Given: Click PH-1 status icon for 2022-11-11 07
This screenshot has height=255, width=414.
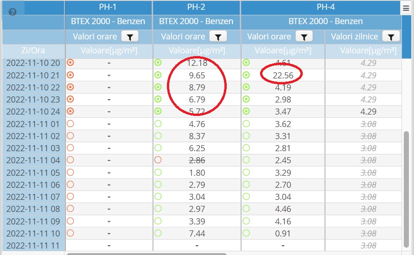Looking at the screenshot, I should coord(70,196).
